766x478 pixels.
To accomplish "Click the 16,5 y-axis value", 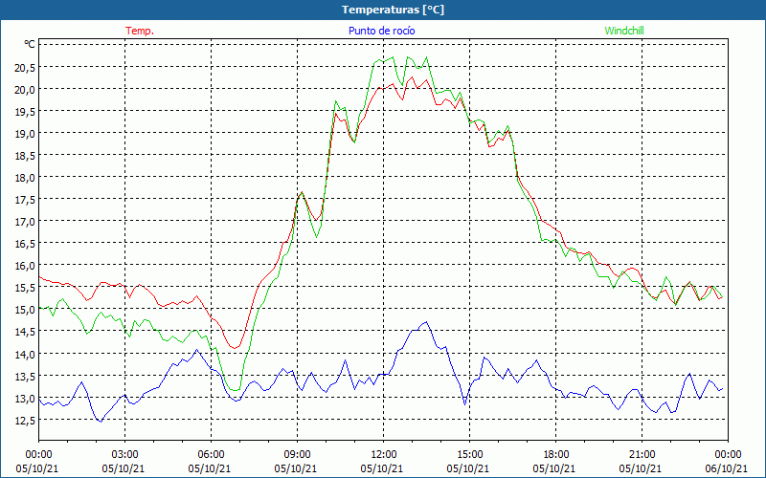I will tap(25, 244).
